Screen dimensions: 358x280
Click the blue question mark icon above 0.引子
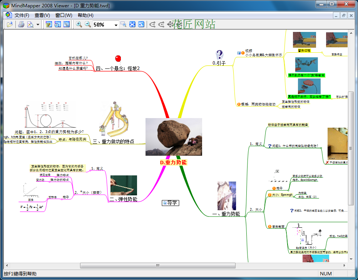click(x=219, y=55)
